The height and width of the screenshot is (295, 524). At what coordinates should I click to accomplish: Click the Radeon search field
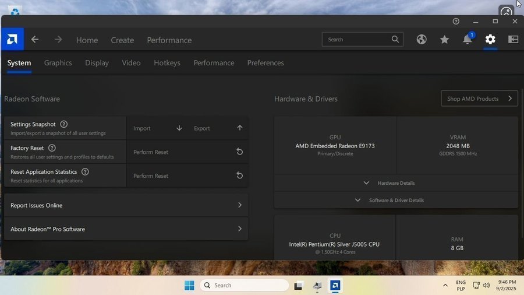coord(356,40)
